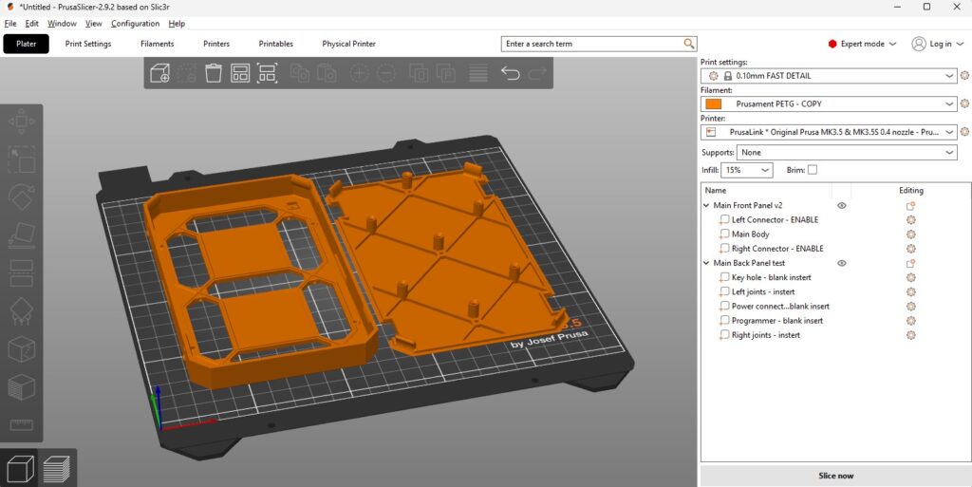Select the Rotate tool in left toolbar
This screenshot has width=972, height=487.
point(22,197)
